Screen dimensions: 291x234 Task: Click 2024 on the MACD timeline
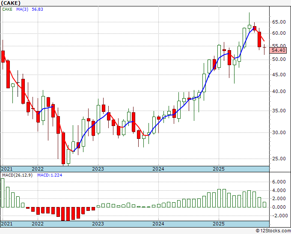[158, 224]
